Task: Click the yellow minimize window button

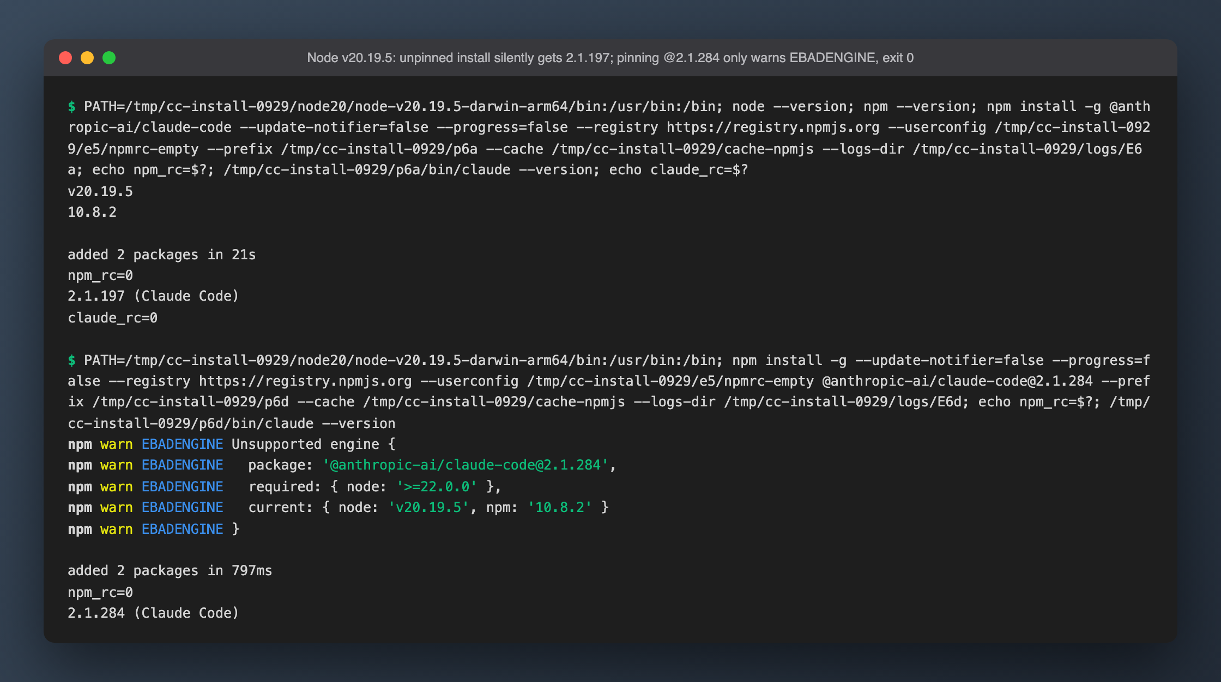Action: pos(87,58)
